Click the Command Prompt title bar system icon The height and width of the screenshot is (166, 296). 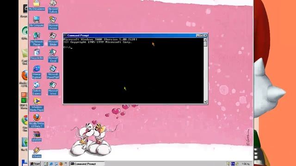coord(65,35)
